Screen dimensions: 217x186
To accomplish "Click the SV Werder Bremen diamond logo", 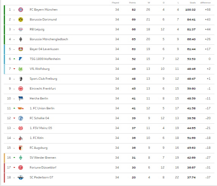I will click(20, 158).
